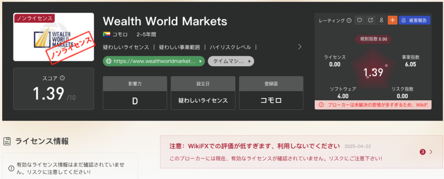Expand notices with chevron beside badge 3
The height and width of the screenshot is (179, 444).
(x=431, y=152)
